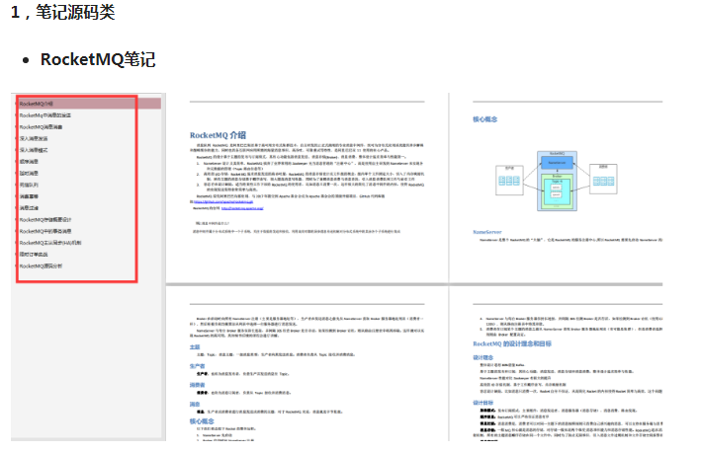
Task: Open the RocketMQ主从同步(HA)机制 outline entry
Action: [50, 243]
